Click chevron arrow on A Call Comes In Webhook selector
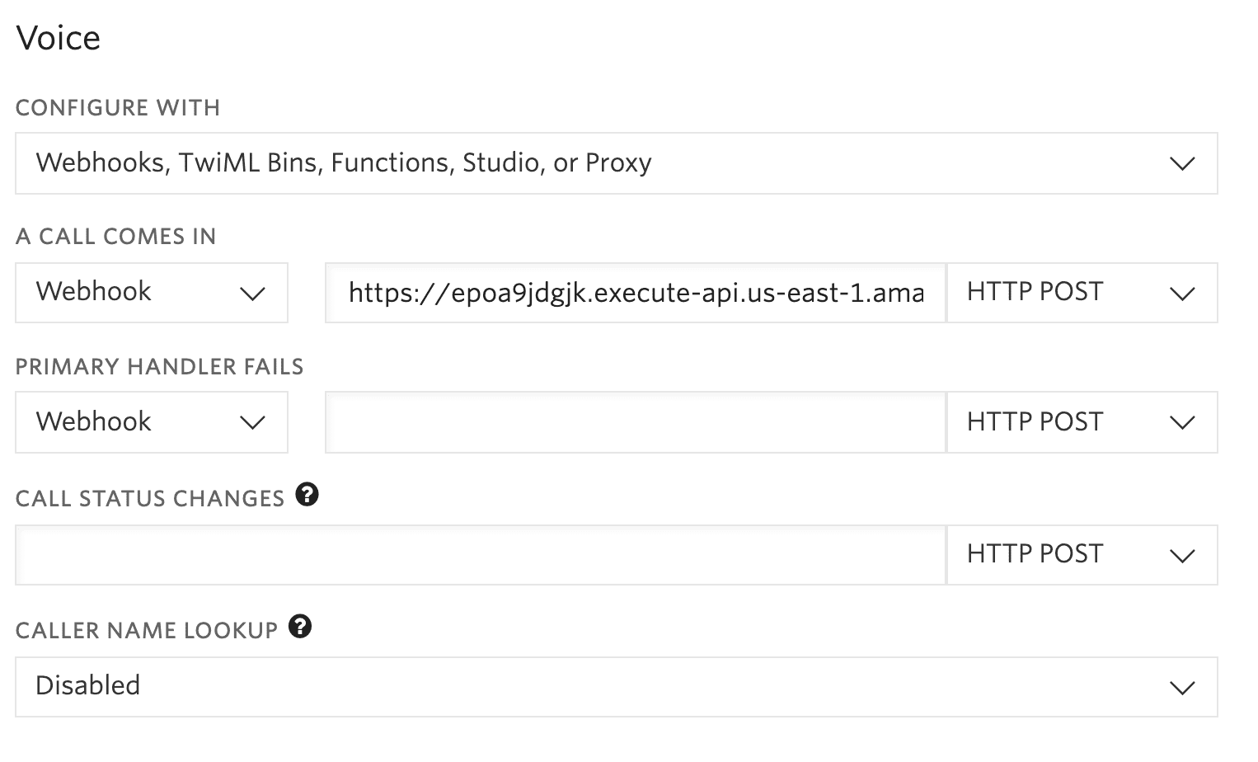The image size is (1258, 762). coord(251,293)
